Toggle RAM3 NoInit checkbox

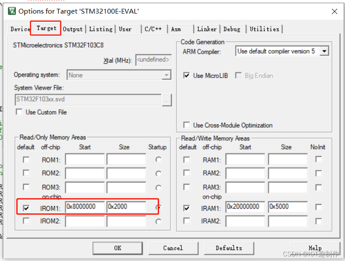point(319,187)
